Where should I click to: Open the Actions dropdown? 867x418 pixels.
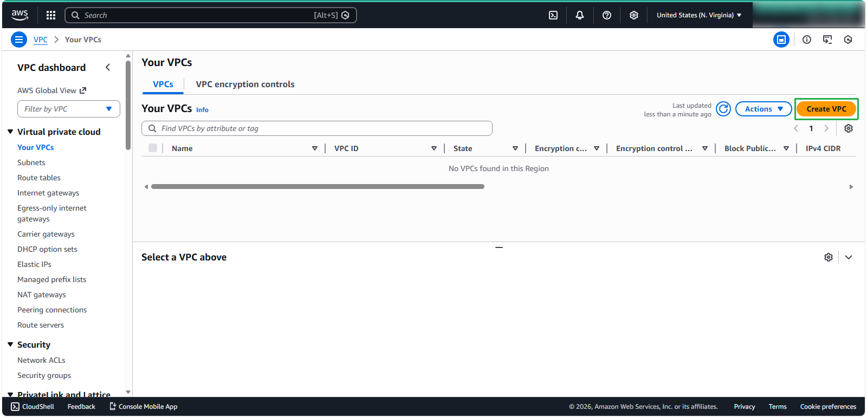pyautogui.click(x=764, y=109)
